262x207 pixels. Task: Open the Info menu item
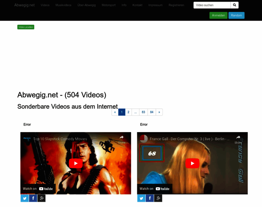click(124, 5)
